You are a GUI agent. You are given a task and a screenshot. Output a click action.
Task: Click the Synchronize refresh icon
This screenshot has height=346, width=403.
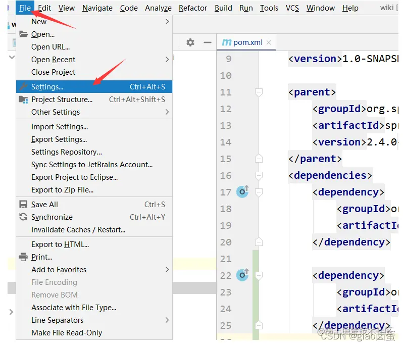pyautogui.click(x=23, y=217)
